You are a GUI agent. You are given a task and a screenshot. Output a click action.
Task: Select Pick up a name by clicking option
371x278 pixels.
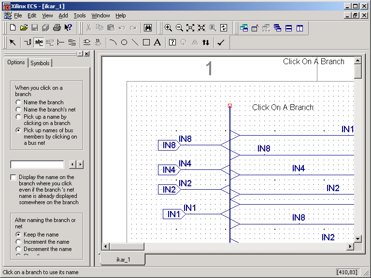click(x=18, y=117)
